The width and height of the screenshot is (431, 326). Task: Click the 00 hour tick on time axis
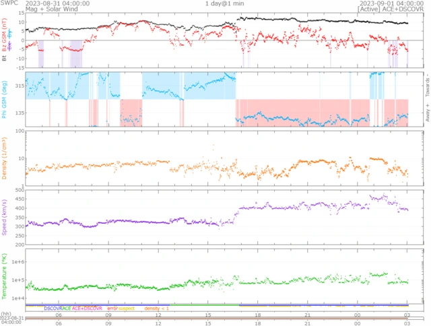pos(356,315)
